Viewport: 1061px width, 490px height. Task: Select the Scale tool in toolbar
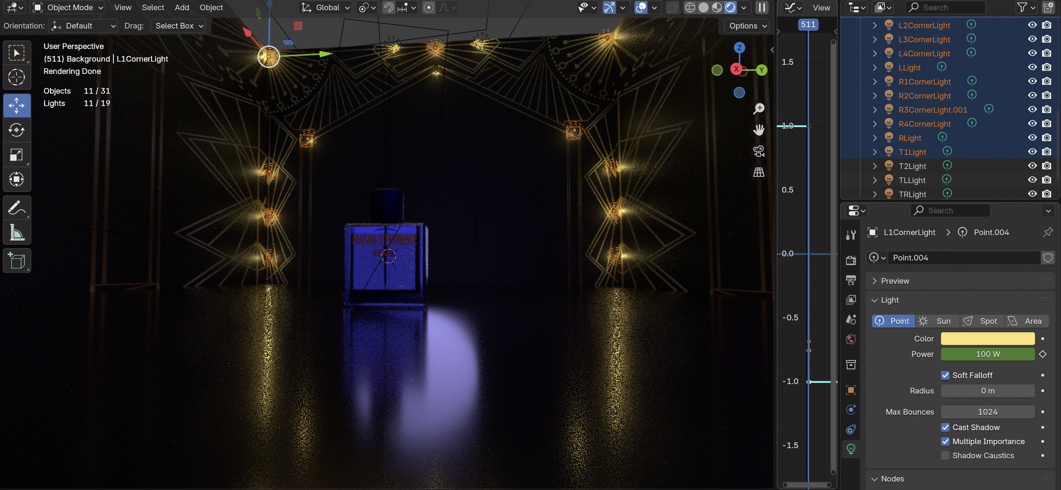17,155
